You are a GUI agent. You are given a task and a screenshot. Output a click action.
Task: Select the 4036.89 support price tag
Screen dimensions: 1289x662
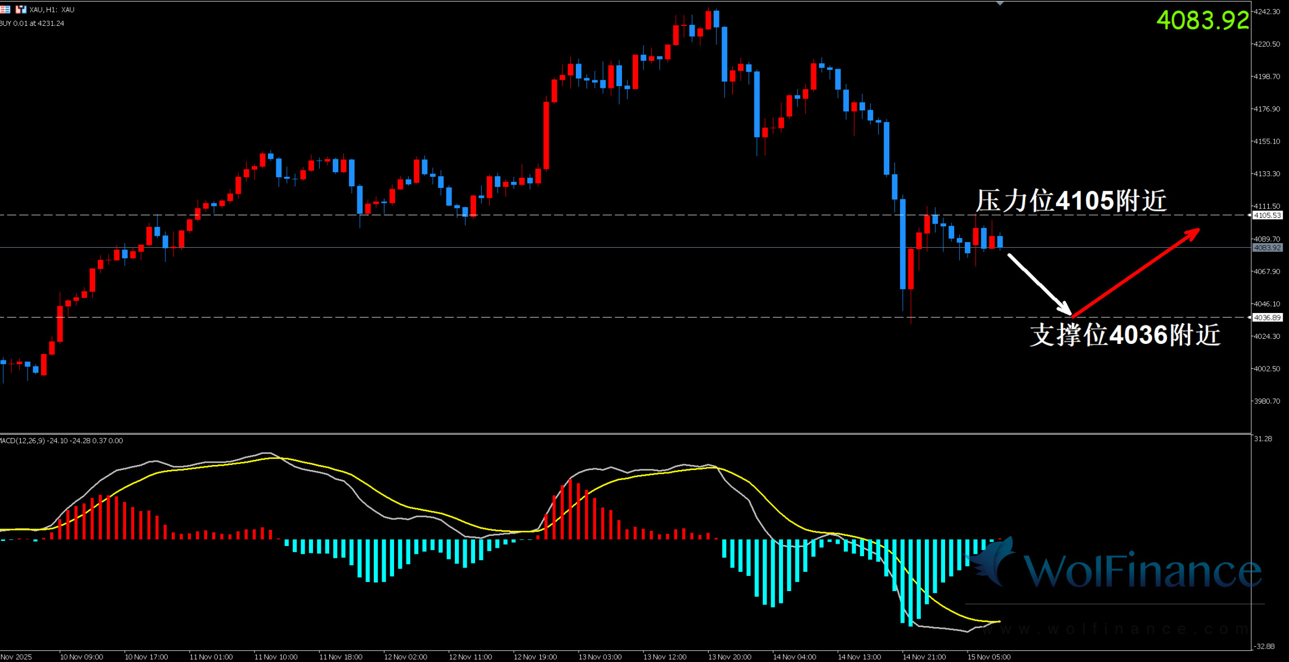tap(1267, 317)
